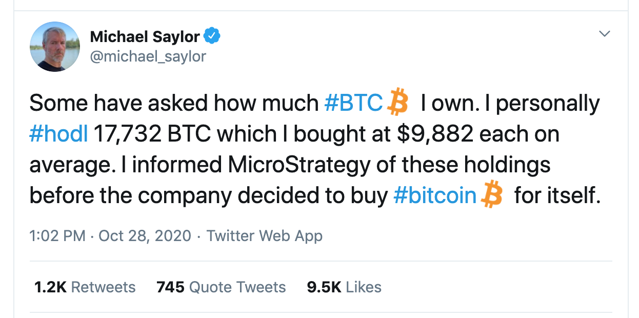This screenshot has height=318, width=639.
Task: Open the @michael_saylor handle link
Action: (x=148, y=56)
